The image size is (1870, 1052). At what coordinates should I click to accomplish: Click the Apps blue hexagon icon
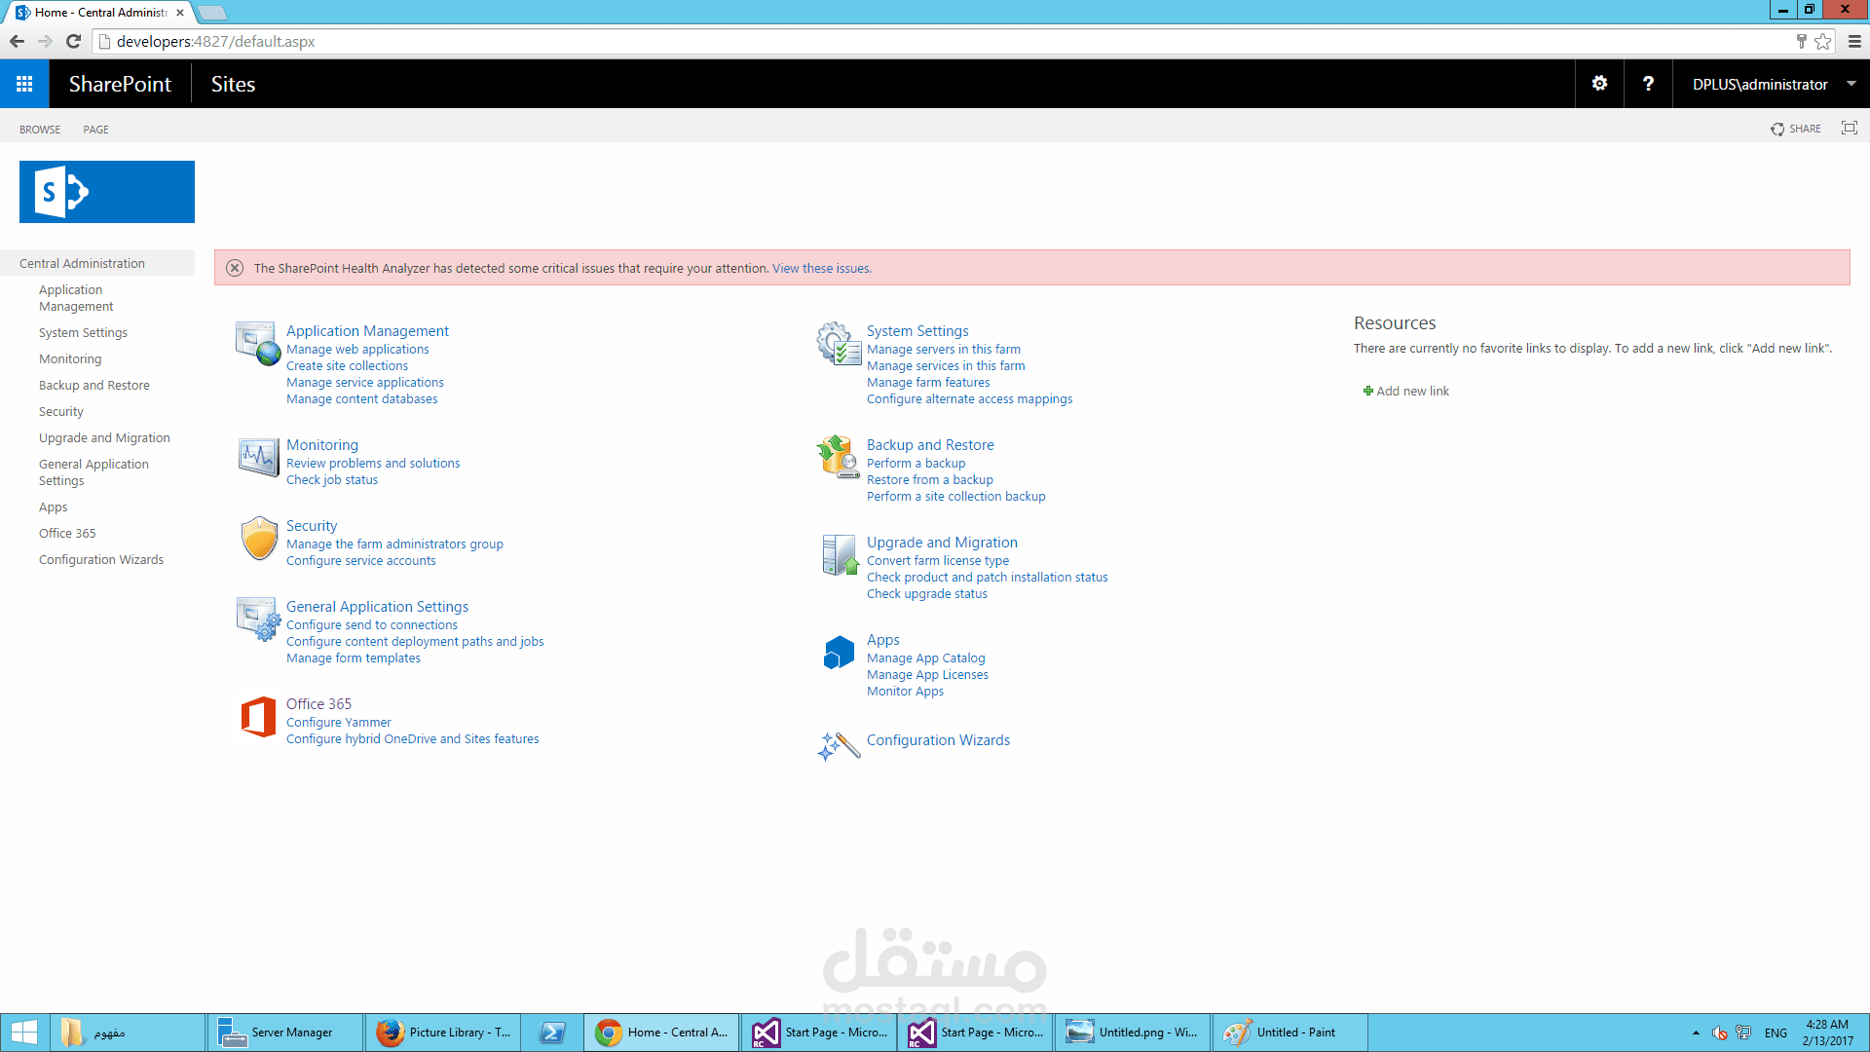click(x=839, y=653)
